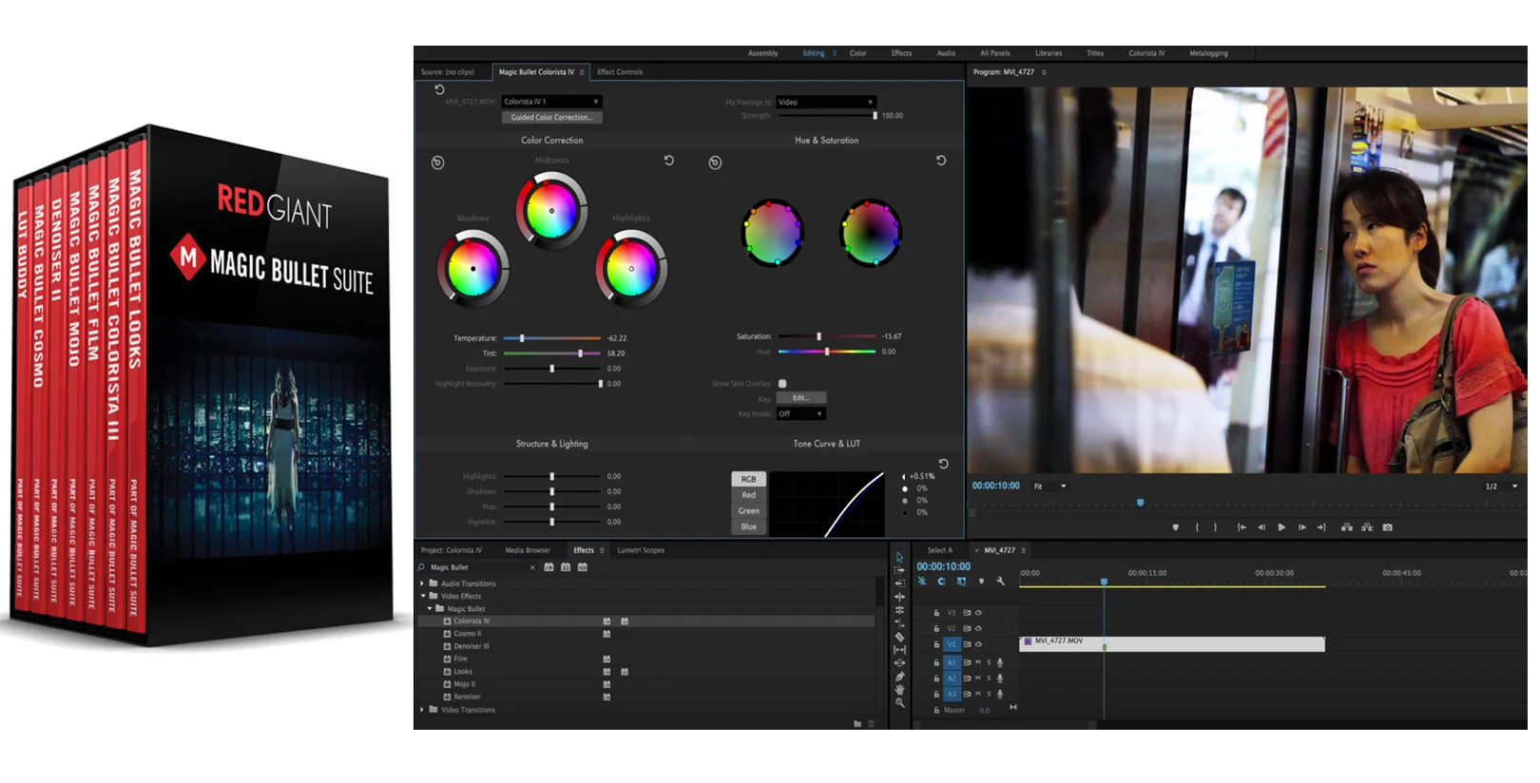Mute audio track A1
Image resolution: width=1540 pixels, height=783 pixels.
pyautogui.click(x=977, y=662)
